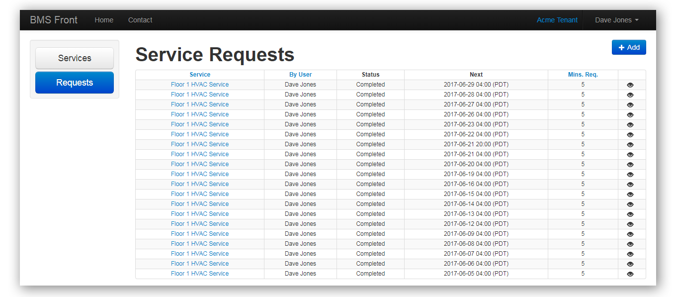The width and height of the screenshot is (676, 297).
Task: View details of the 2017-06-29 request via eye icon
Action: 630,85
